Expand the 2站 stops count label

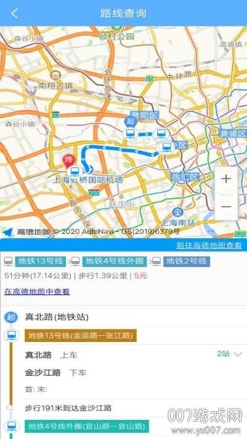[224, 354]
